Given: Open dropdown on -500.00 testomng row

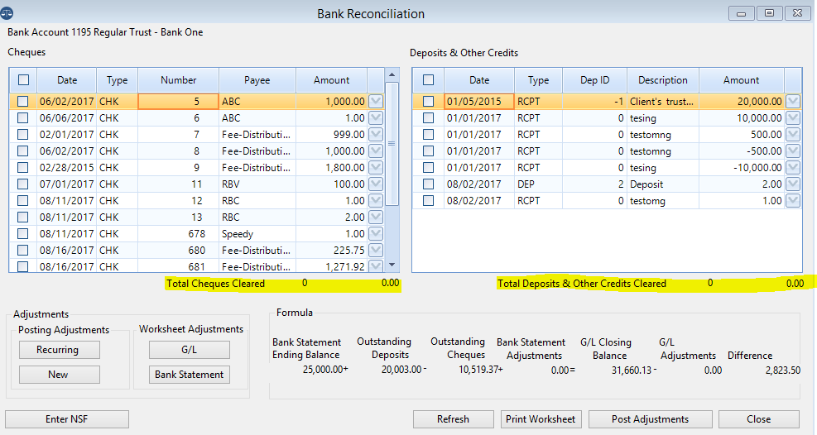Looking at the screenshot, I should [x=793, y=151].
